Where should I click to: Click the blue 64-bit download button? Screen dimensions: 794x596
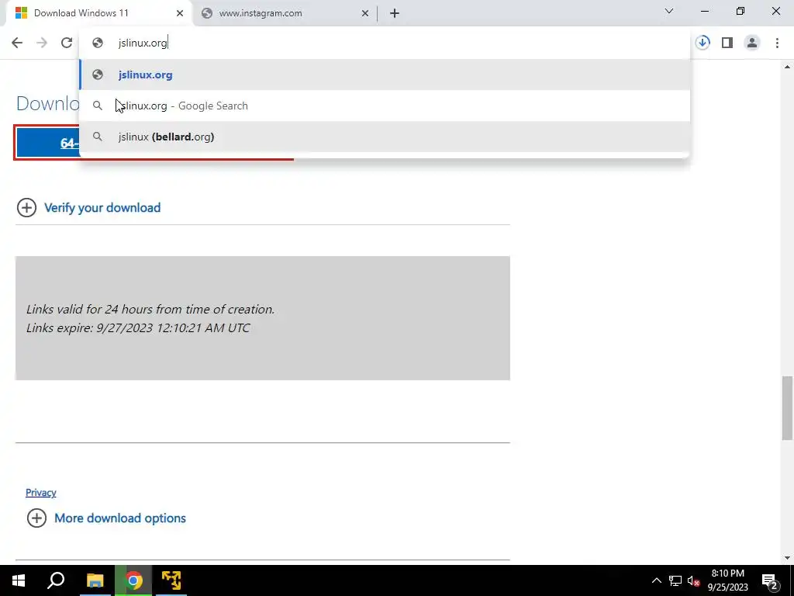click(48, 143)
